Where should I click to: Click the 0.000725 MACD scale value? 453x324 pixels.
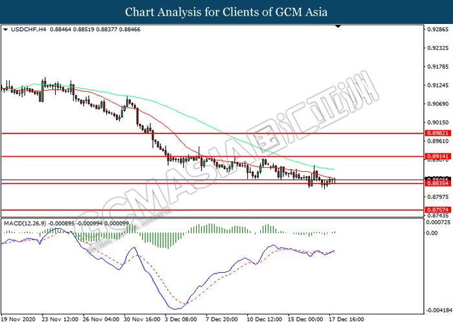click(x=439, y=222)
